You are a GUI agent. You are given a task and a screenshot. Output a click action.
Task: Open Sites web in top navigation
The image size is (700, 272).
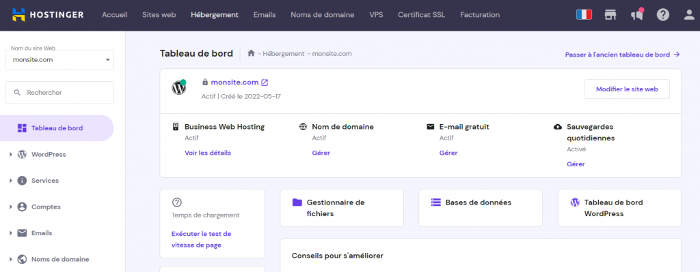(x=159, y=15)
